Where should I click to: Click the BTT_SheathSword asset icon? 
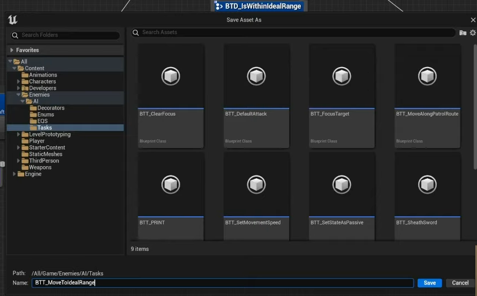click(x=427, y=184)
